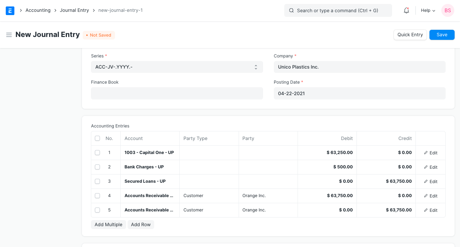Viewport: 460px width, 247px height.
Task: Click the search magnifier icon
Action: point(291,10)
